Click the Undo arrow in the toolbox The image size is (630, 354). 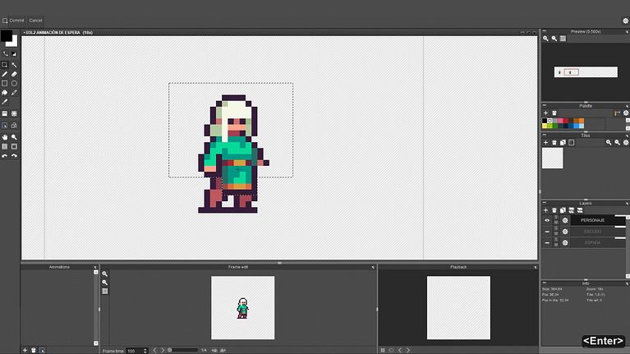(x=5, y=155)
